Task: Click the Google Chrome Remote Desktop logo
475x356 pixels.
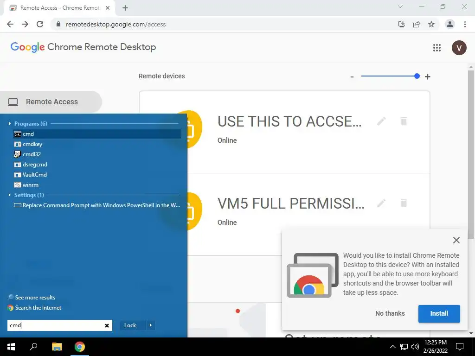Action: pyautogui.click(x=83, y=47)
